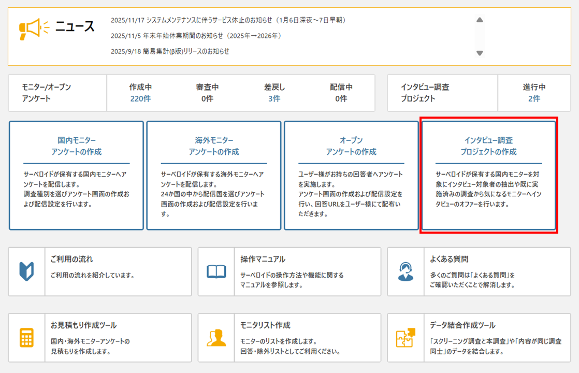Screen dimensions: 579x373
Task: Select インタビュー調査 プロジェクトの作成 card
Action: point(488,176)
